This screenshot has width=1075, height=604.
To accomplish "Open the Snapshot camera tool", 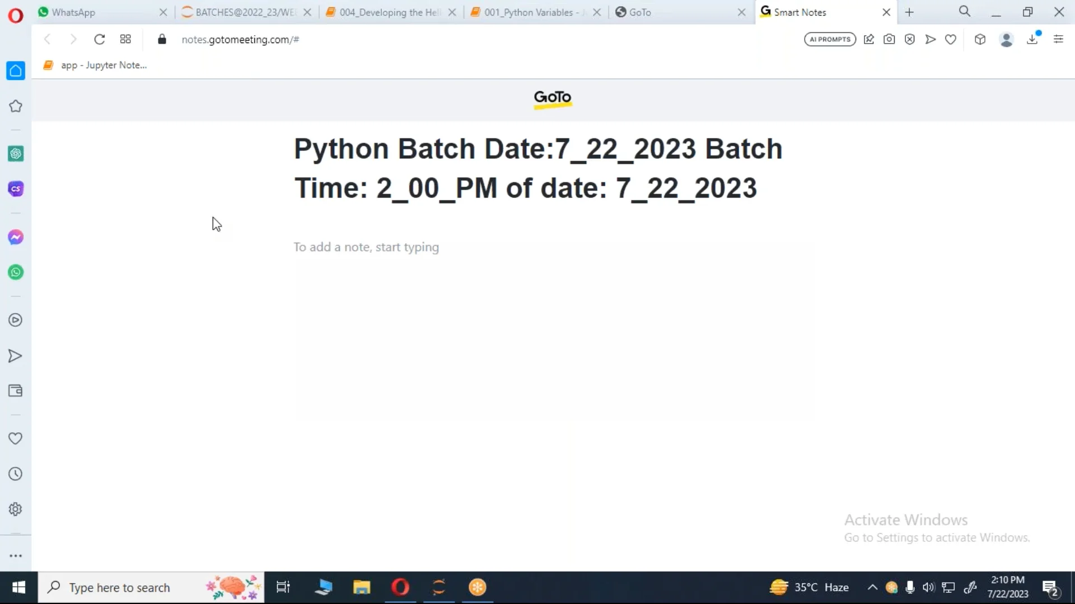I will [889, 39].
